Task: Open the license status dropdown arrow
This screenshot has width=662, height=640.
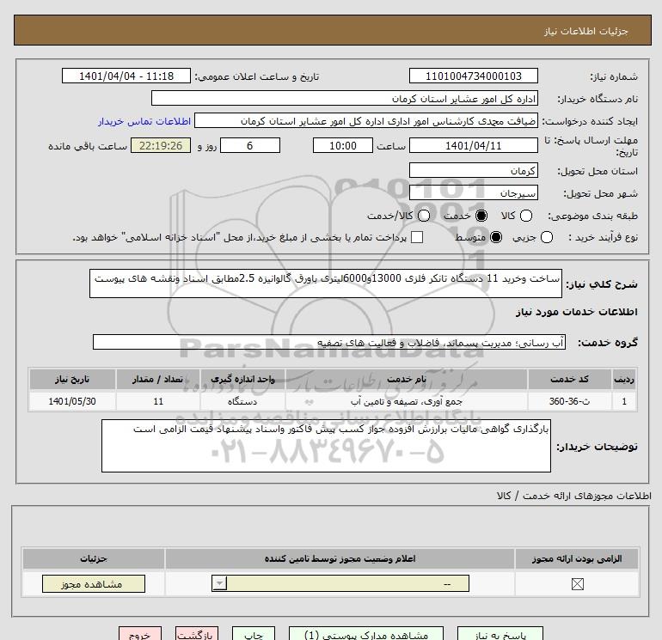Action: pyautogui.click(x=219, y=584)
